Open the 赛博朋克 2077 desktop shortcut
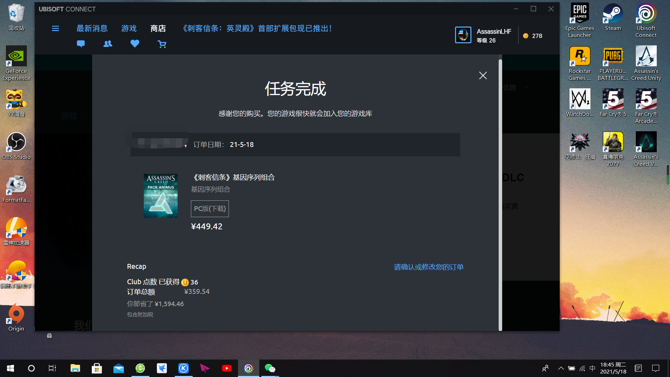670x377 pixels. (x=613, y=149)
